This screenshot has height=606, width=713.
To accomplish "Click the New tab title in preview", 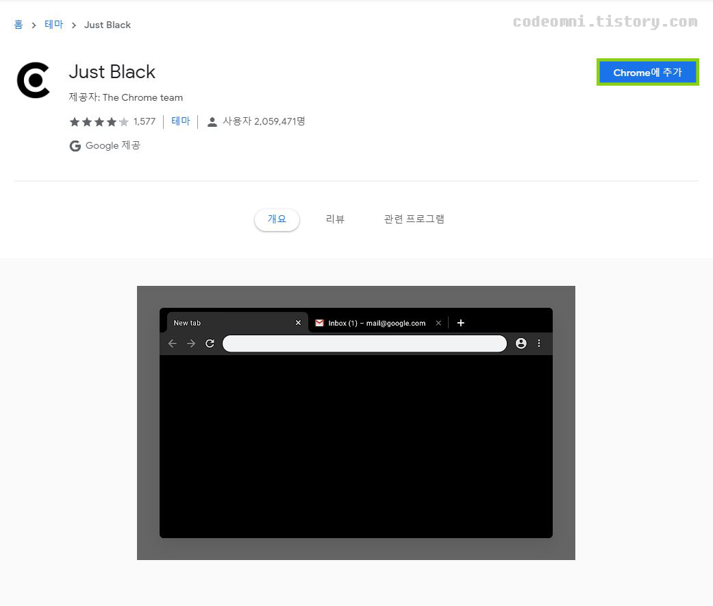I will point(187,323).
